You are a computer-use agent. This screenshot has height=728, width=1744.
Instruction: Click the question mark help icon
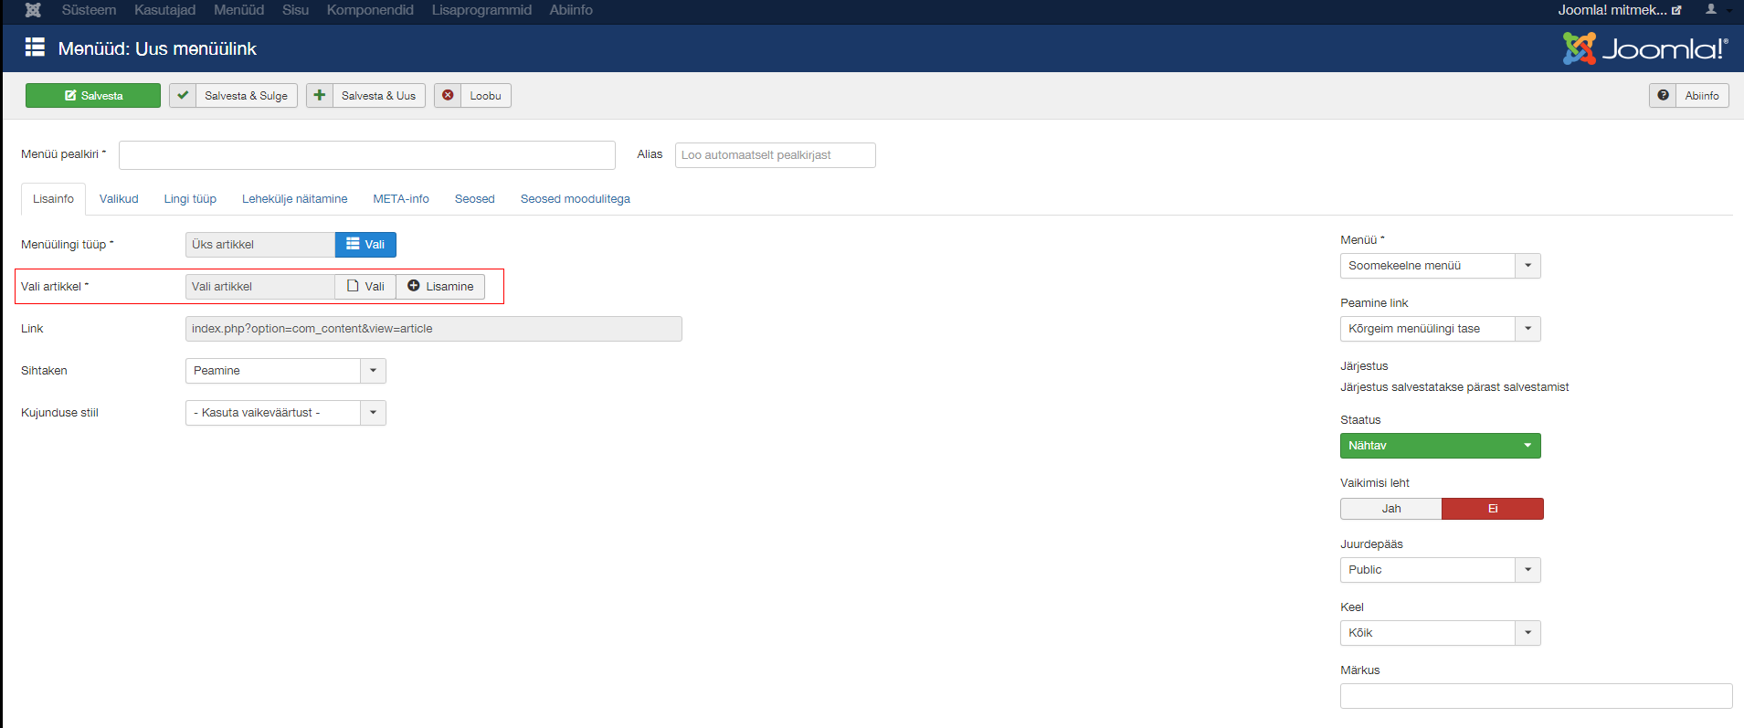[1663, 96]
